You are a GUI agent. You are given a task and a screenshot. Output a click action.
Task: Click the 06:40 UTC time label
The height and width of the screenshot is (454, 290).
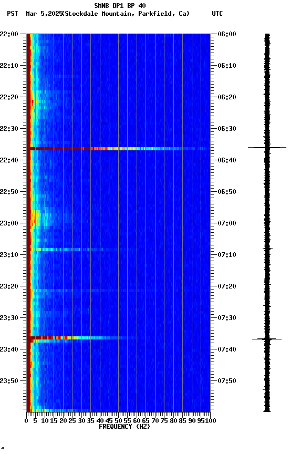(x=227, y=160)
